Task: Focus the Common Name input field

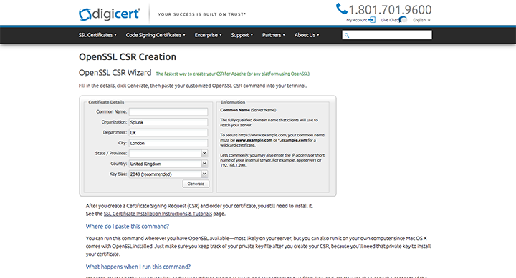Action: [x=168, y=112]
